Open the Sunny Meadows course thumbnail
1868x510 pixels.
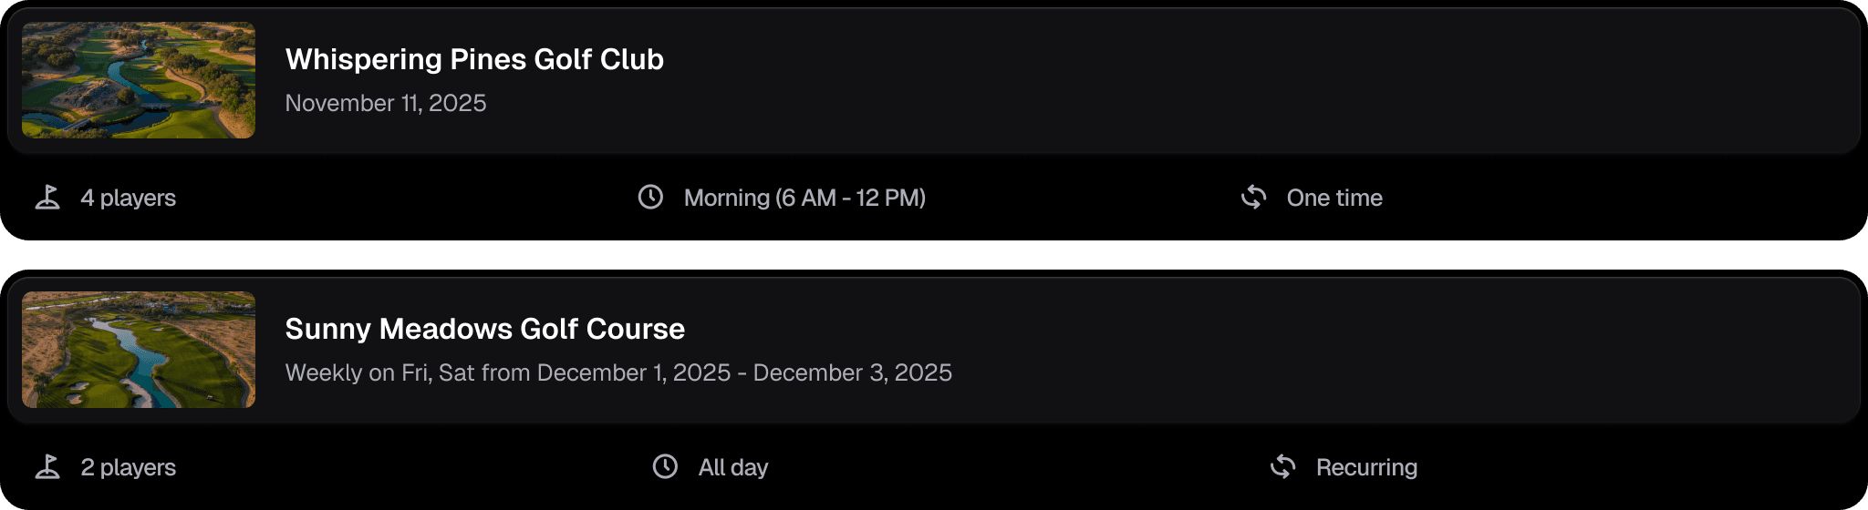[139, 350]
